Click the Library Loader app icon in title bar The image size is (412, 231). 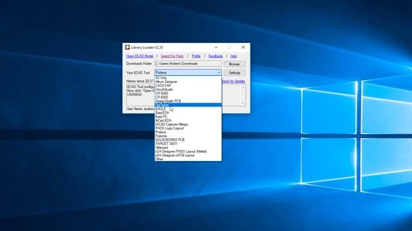click(127, 47)
